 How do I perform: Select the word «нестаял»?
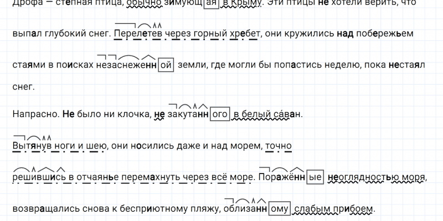click(x=405, y=65)
